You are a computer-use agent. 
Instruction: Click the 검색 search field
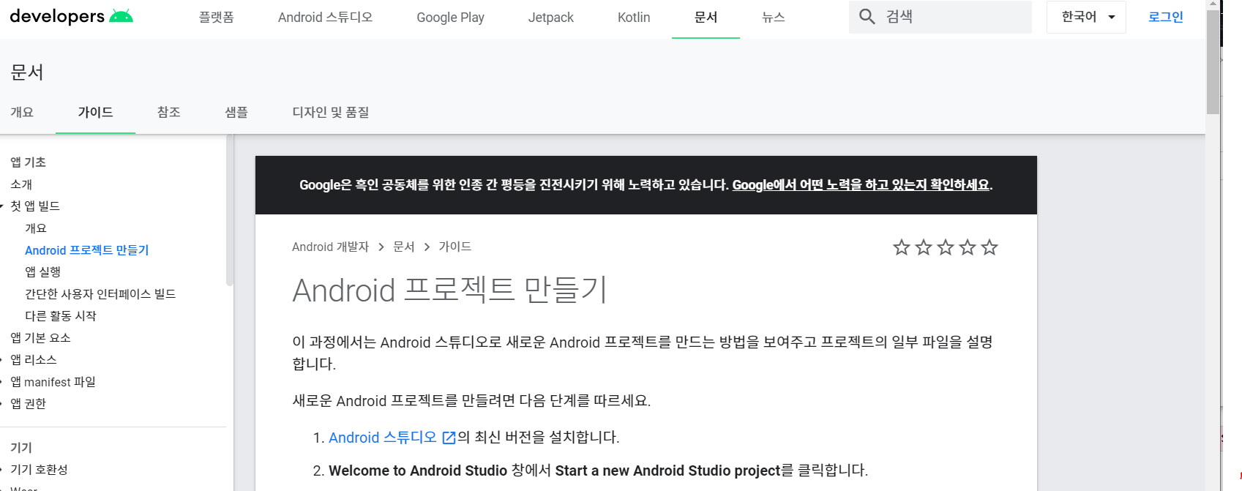pyautogui.click(x=940, y=17)
